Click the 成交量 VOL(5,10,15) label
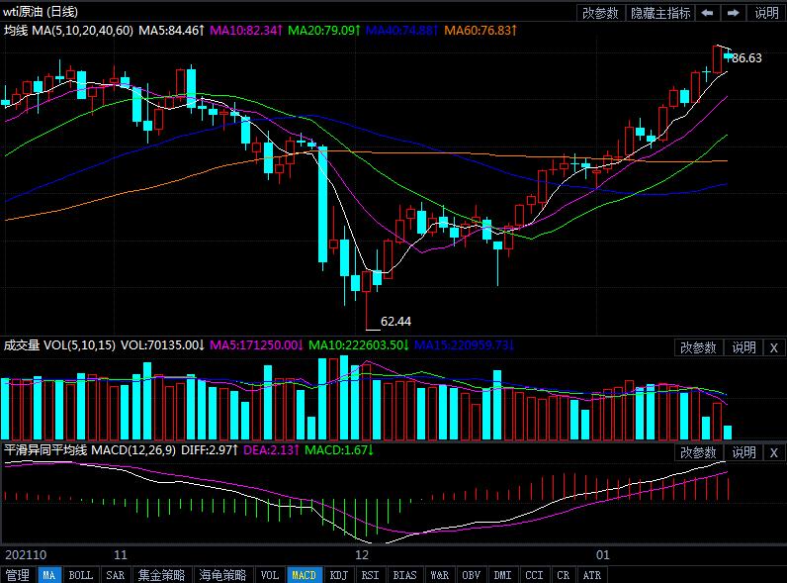 pos(59,345)
